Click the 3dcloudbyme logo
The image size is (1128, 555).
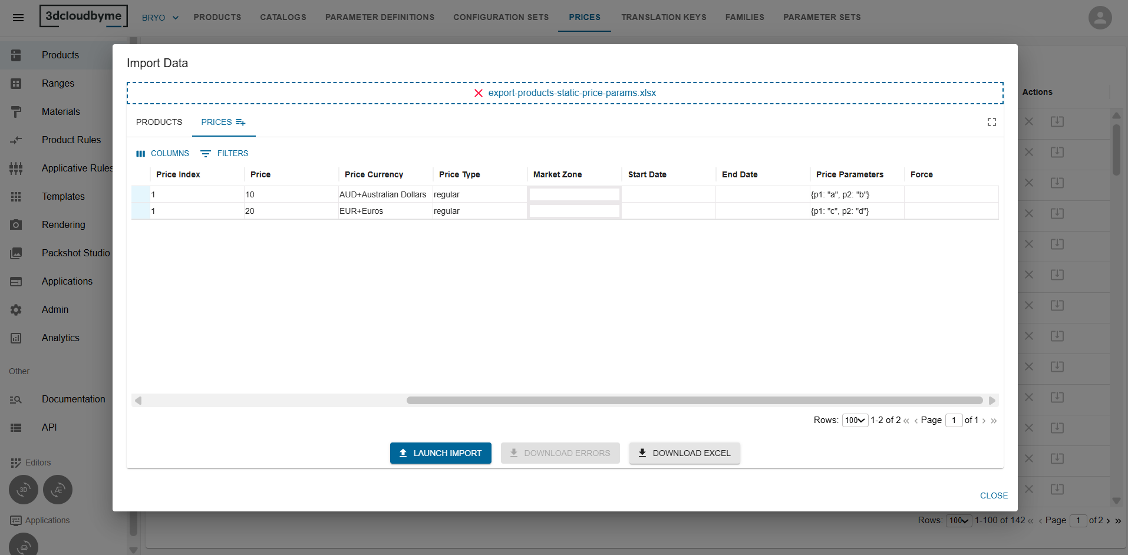[x=84, y=16]
